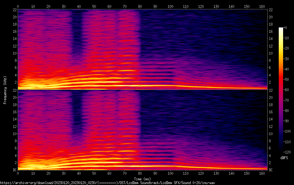Image resolution: width=294 pixels, height=185 pixels.
Task: Click upper channel's 16 kHz right axis tick
Action: pyautogui.click(x=271, y=32)
